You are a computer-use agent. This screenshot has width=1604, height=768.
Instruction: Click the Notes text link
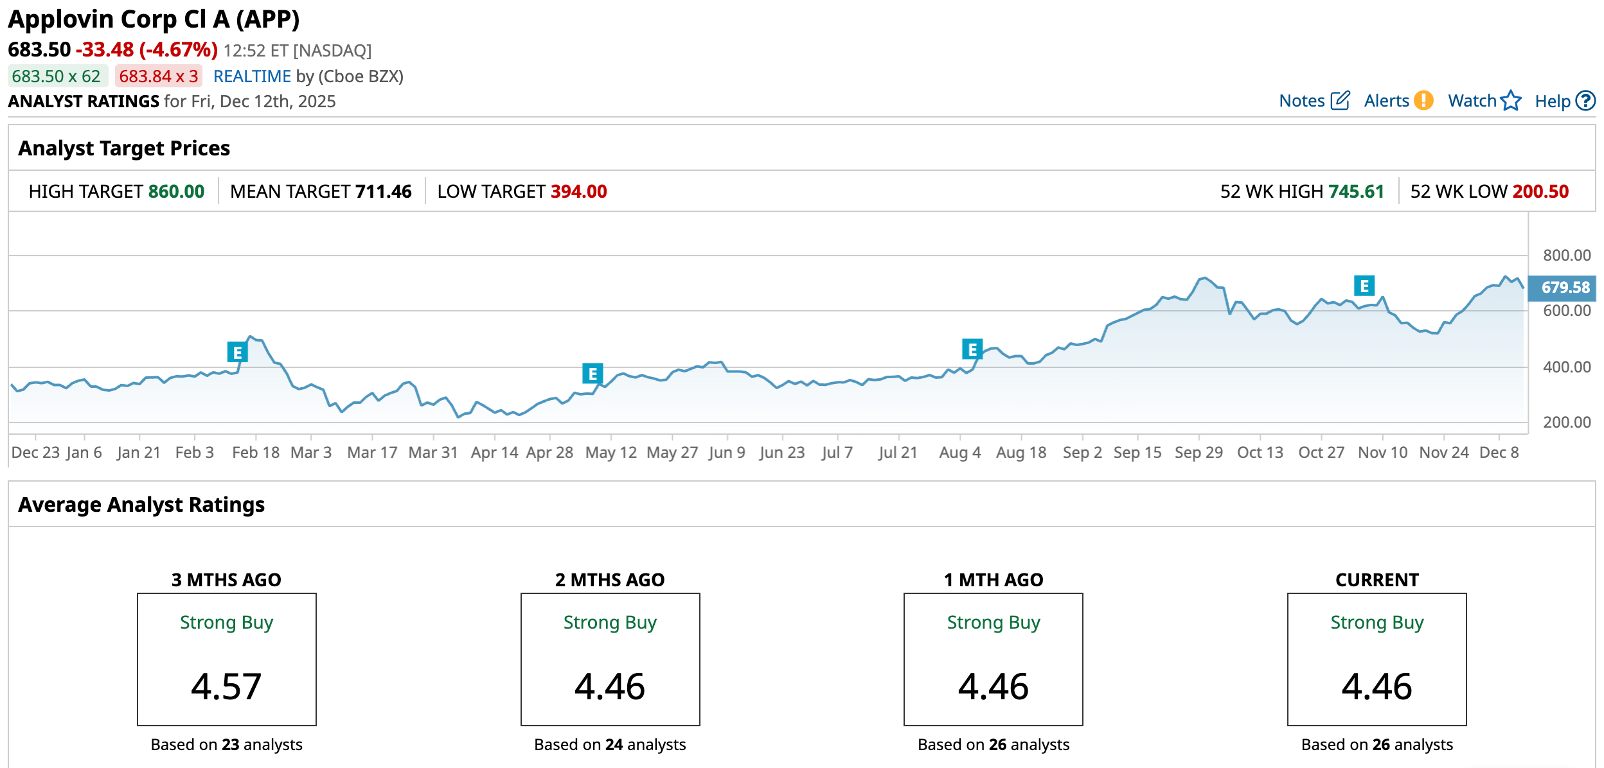pyautogui.click(x=1301, y=101)
